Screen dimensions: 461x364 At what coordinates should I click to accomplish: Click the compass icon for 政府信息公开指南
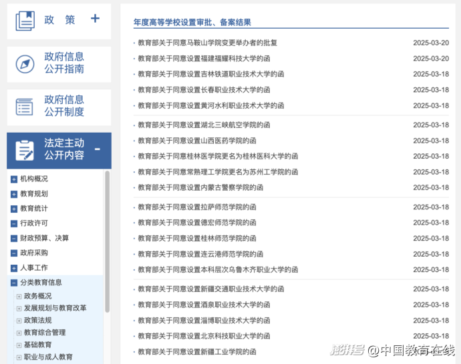pyautogui.click(x=25, y=63)
